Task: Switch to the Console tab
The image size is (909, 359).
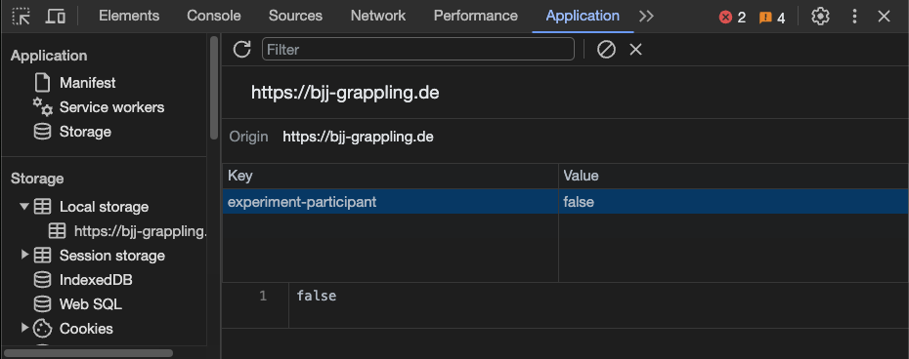Action: click(x=214, y=16)
